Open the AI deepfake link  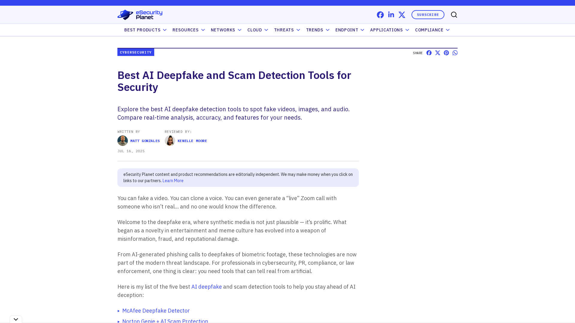[206, 287]
